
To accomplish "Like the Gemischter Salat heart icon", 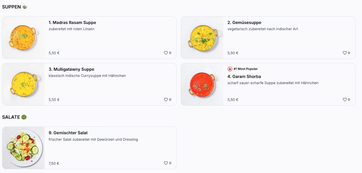I will coord(166,163).
